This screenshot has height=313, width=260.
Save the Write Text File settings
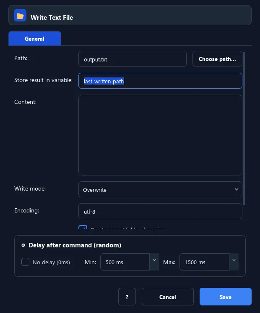pyautogui.click(x=225, y=297)
